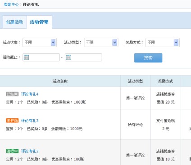Click 2 元 amount in 评论有礼3 row

pyautogui.click(x=166, y=129)
